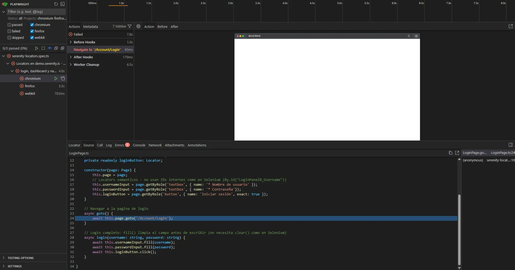
Task: Run all tests
Action: [37, 48]
